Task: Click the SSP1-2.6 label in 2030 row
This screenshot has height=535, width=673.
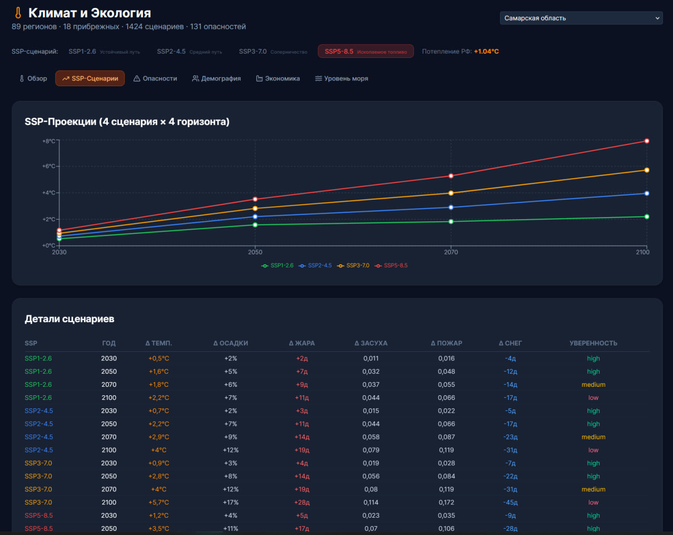Action: click(38, 358)
